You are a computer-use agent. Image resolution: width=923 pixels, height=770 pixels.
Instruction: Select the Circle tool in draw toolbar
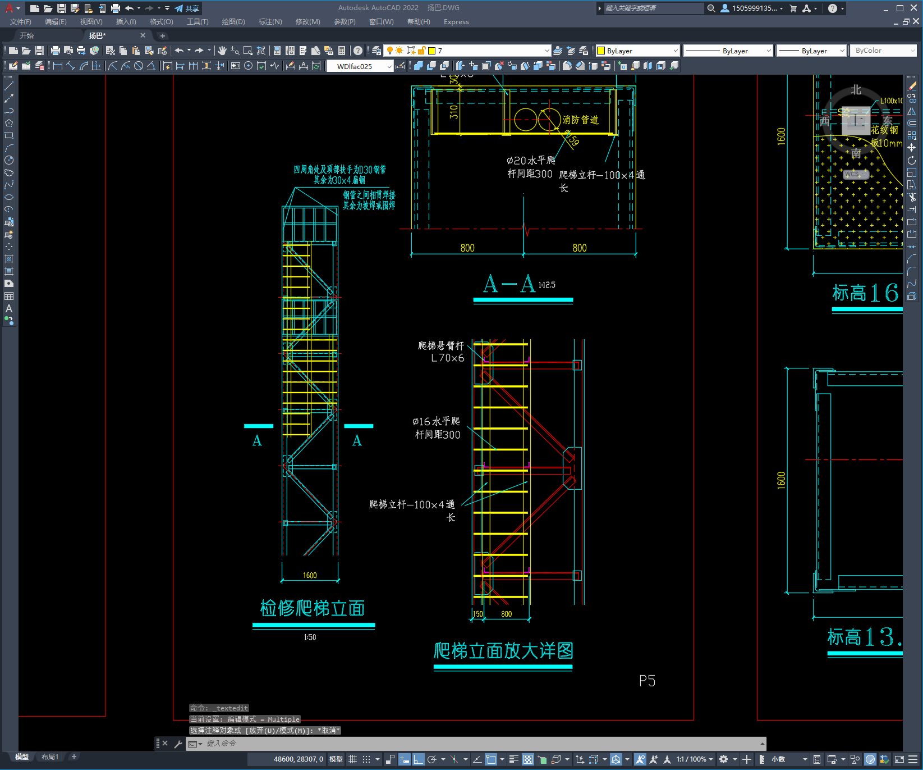pyautogui.click(x=9, y=160)
